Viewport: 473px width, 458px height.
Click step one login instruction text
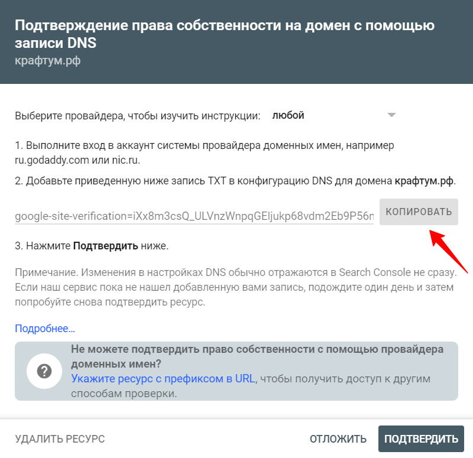205,152
